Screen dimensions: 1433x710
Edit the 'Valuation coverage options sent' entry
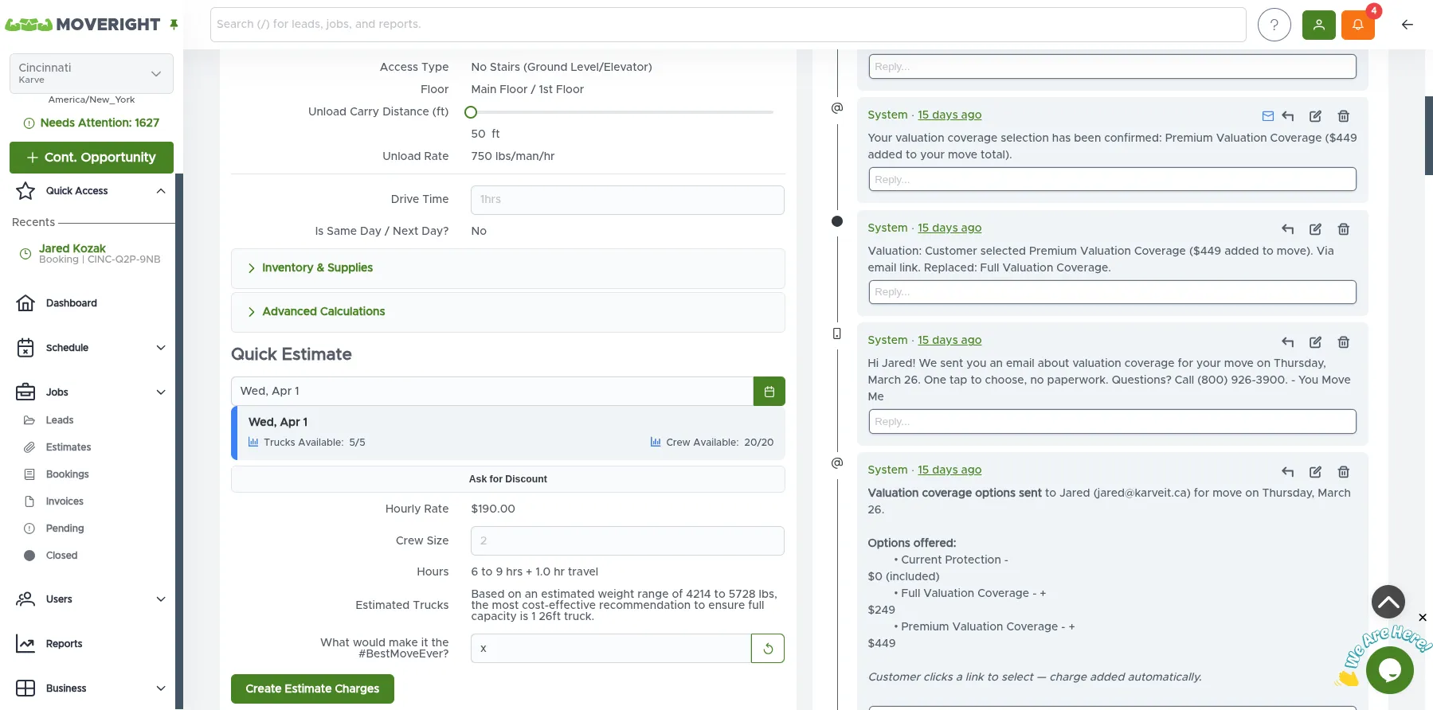click(x=1316, y=472)
